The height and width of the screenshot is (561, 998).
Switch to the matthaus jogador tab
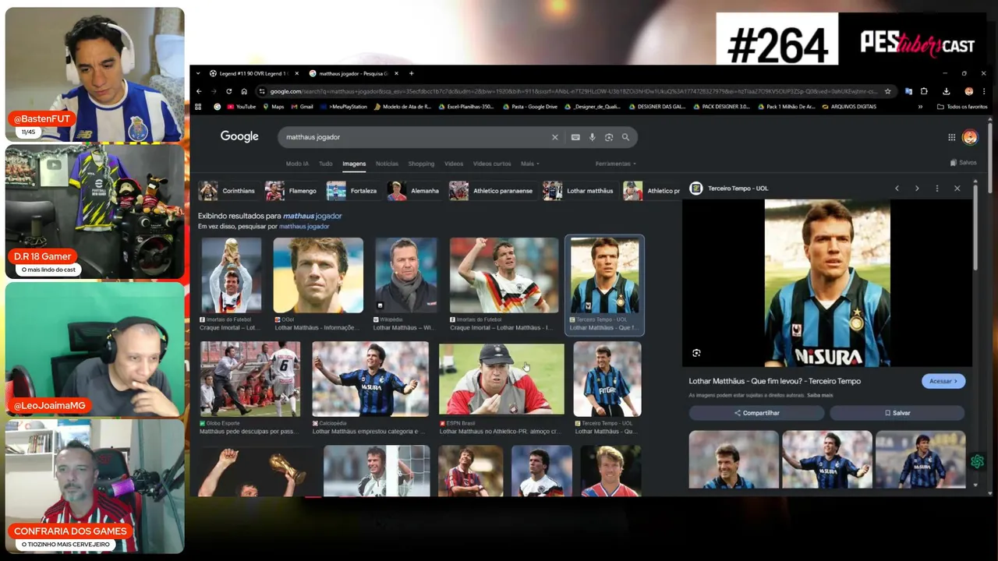point(353,73)
